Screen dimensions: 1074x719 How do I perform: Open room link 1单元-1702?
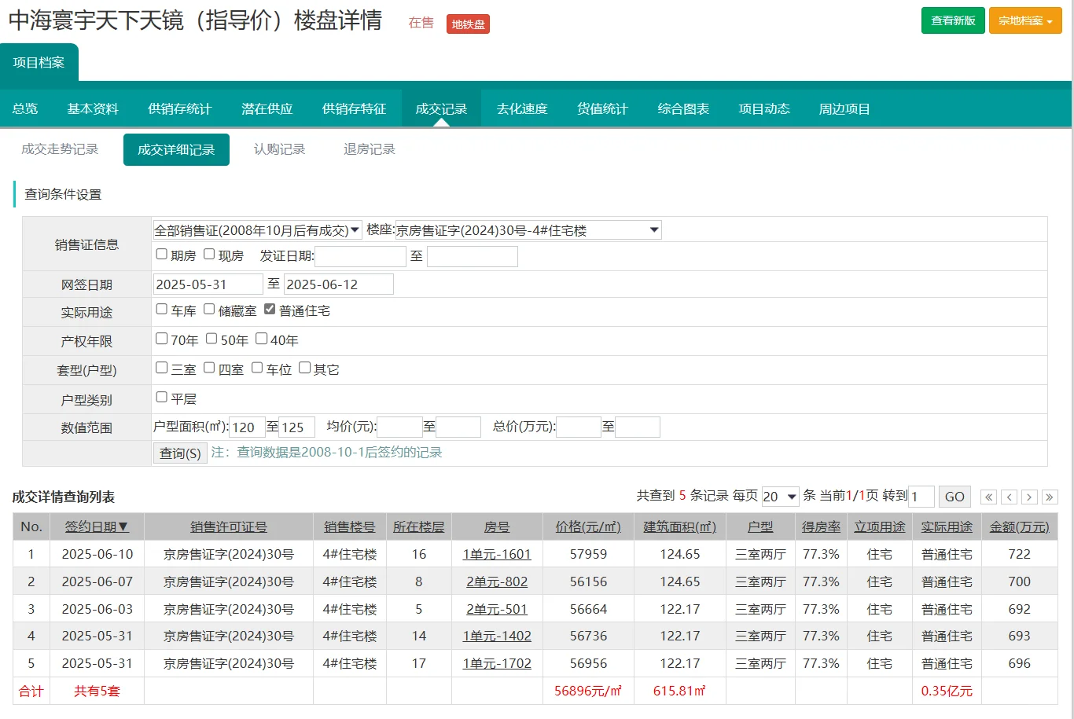tap(497, 663)
